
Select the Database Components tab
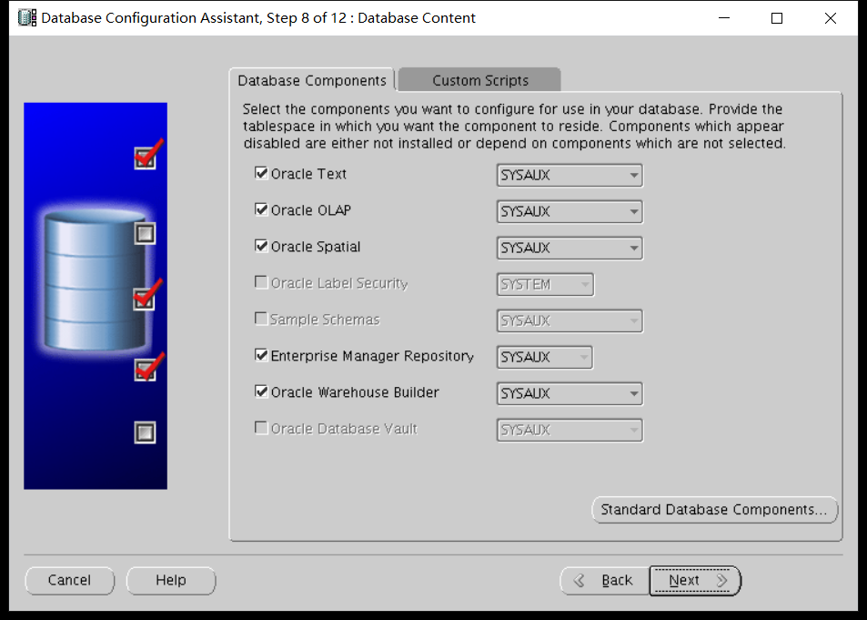coord(312,80)
